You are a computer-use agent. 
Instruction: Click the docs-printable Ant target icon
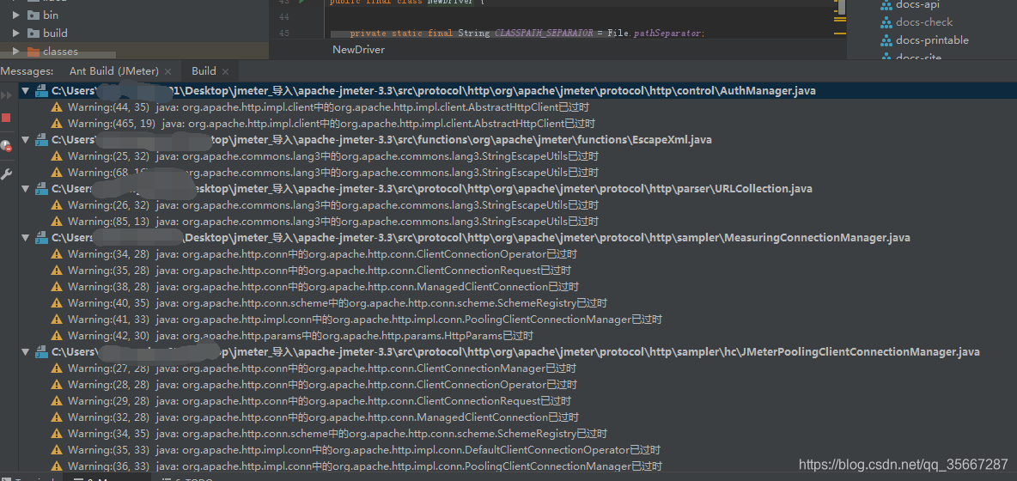click(886, 40)
